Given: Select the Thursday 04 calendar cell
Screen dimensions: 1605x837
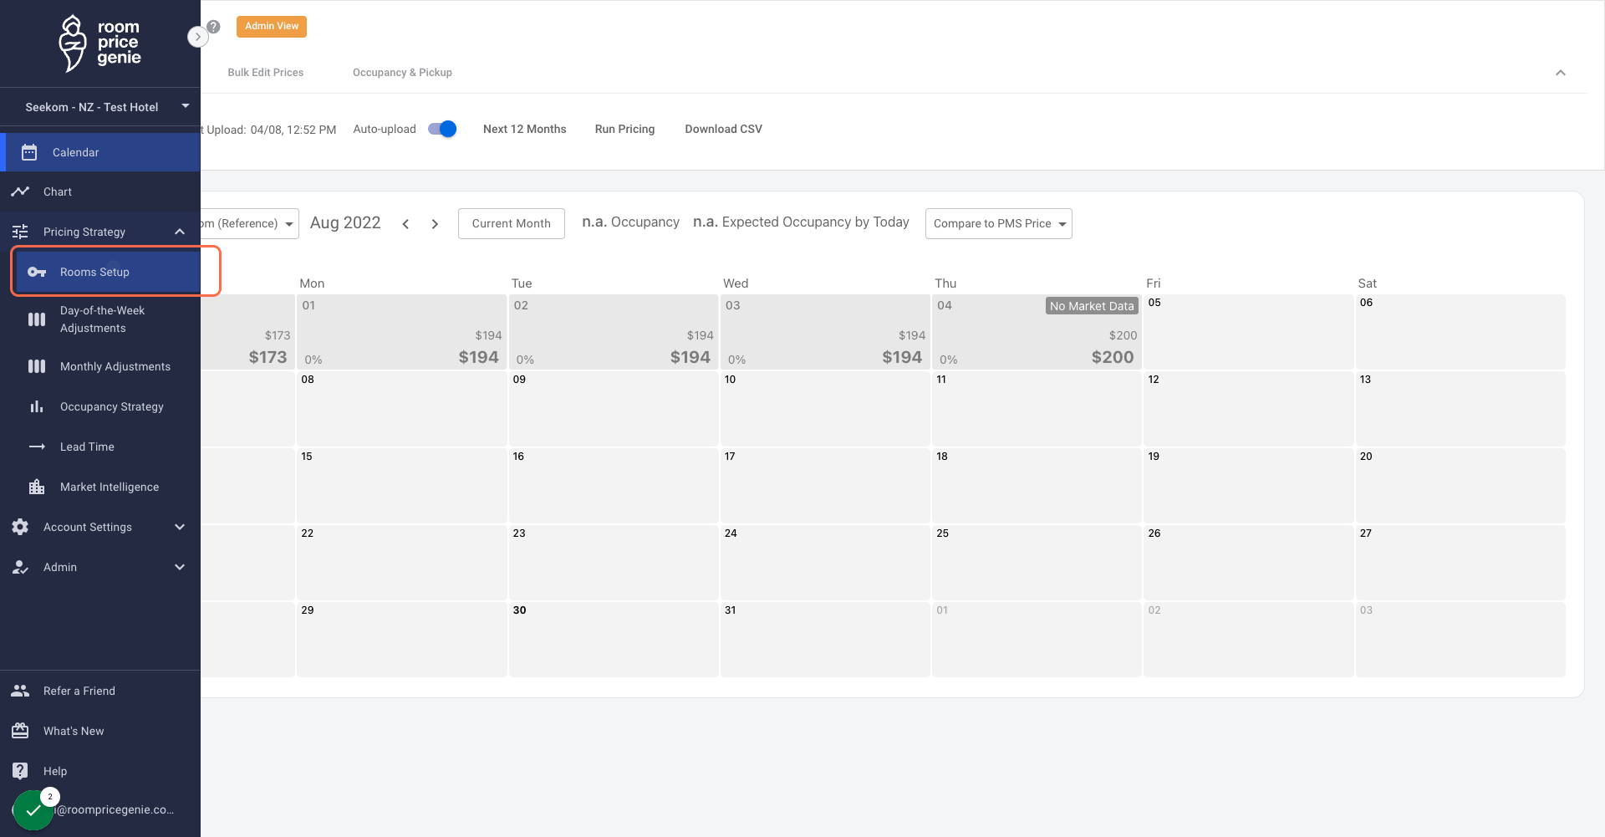Looking at the screenshot, I should 1037,332.
